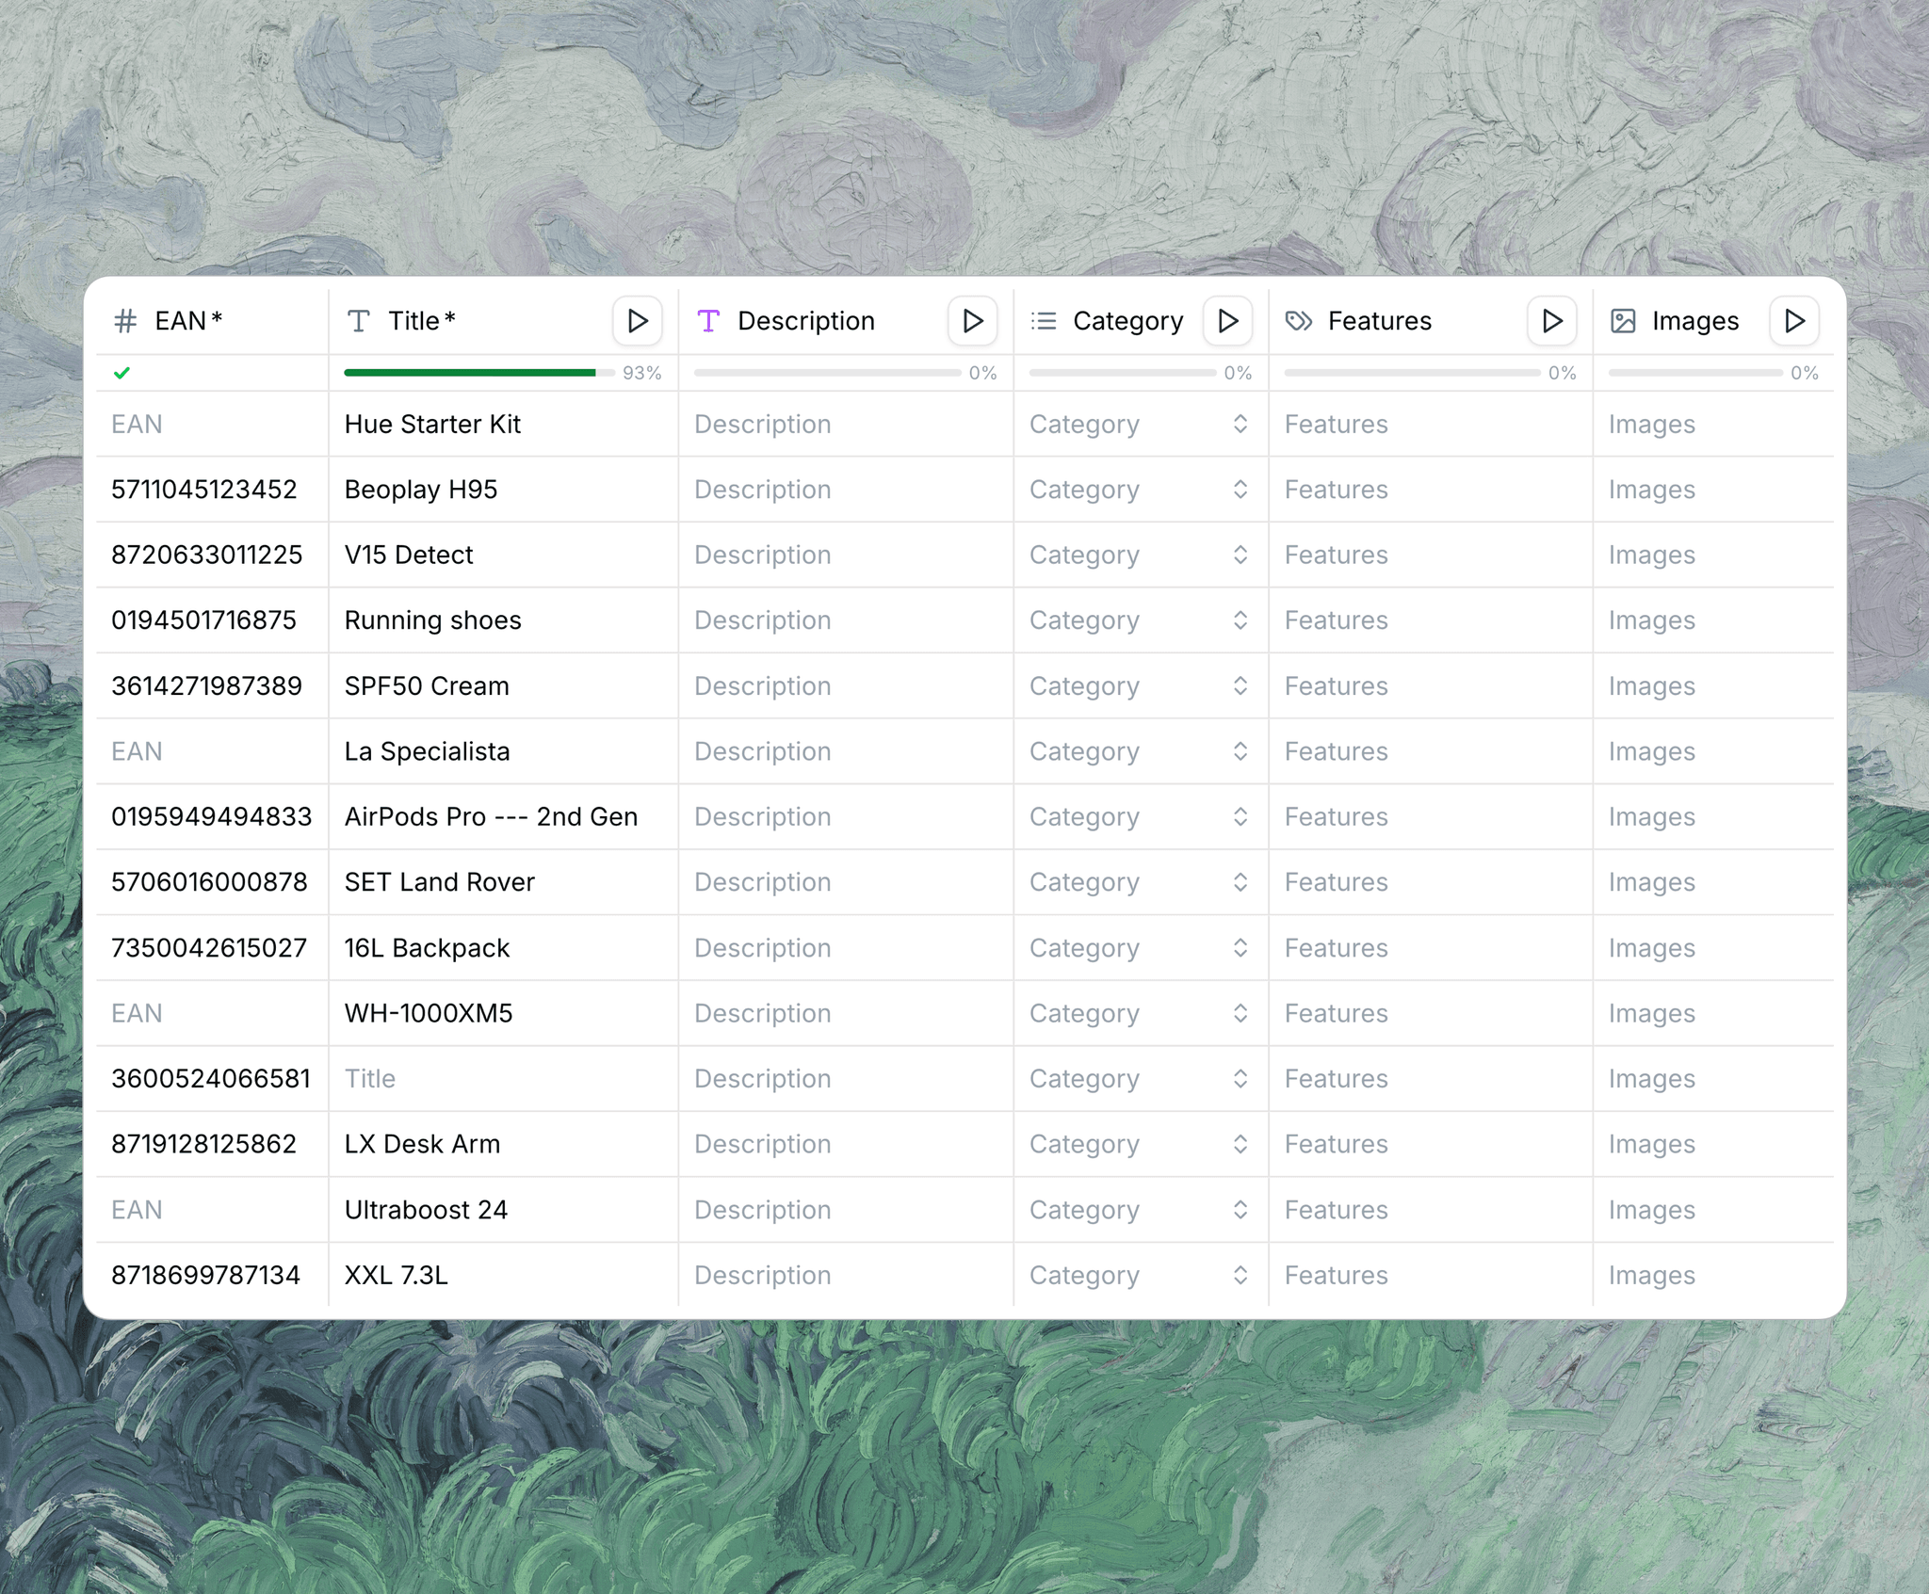Run the Title column play button
Image resolution: width=1929 pixels, height=1594 pixels.
pyautogui.click(x=637, y=321)
